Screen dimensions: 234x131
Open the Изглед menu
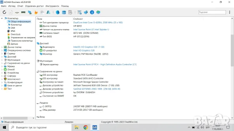[12, 6]
